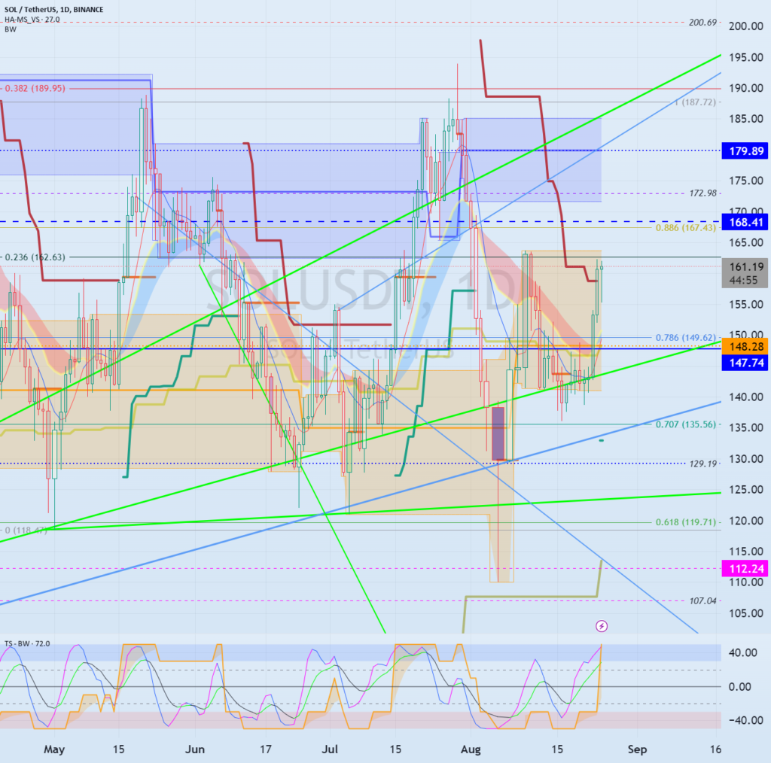The image size is (771, 763).
Task: Select the 0.707 (135.56) Fibonacci level label
Action: (x=687, y=424)
